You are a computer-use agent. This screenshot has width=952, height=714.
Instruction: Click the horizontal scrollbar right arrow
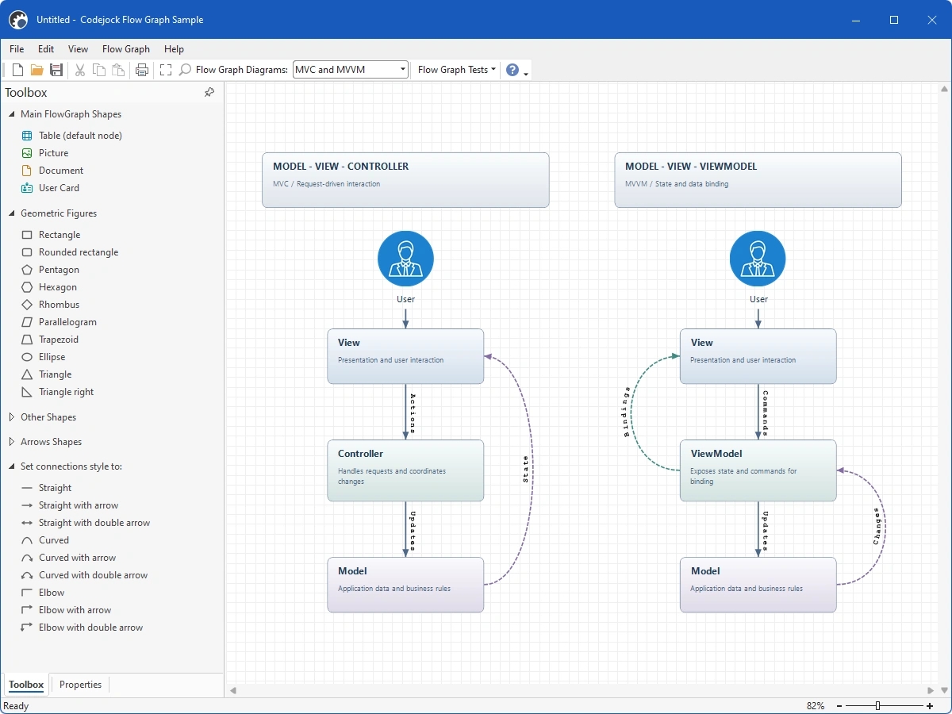click(931, 691)
